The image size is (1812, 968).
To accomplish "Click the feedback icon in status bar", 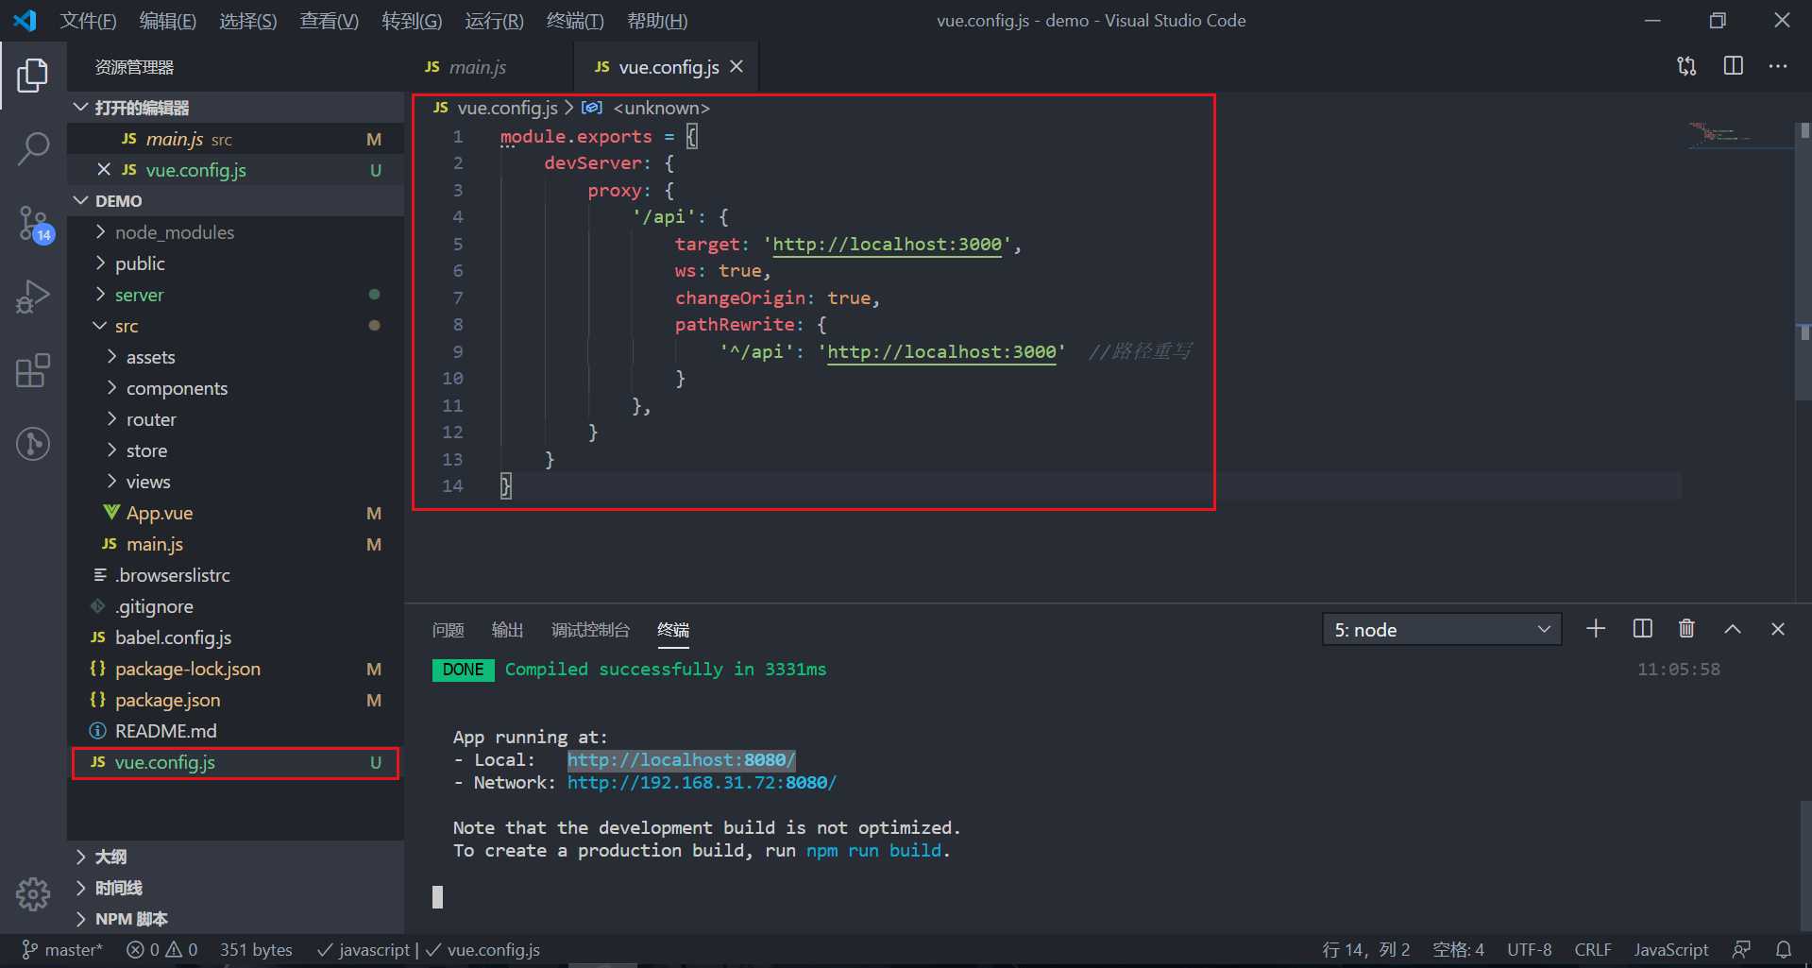I will [1742, 950].
